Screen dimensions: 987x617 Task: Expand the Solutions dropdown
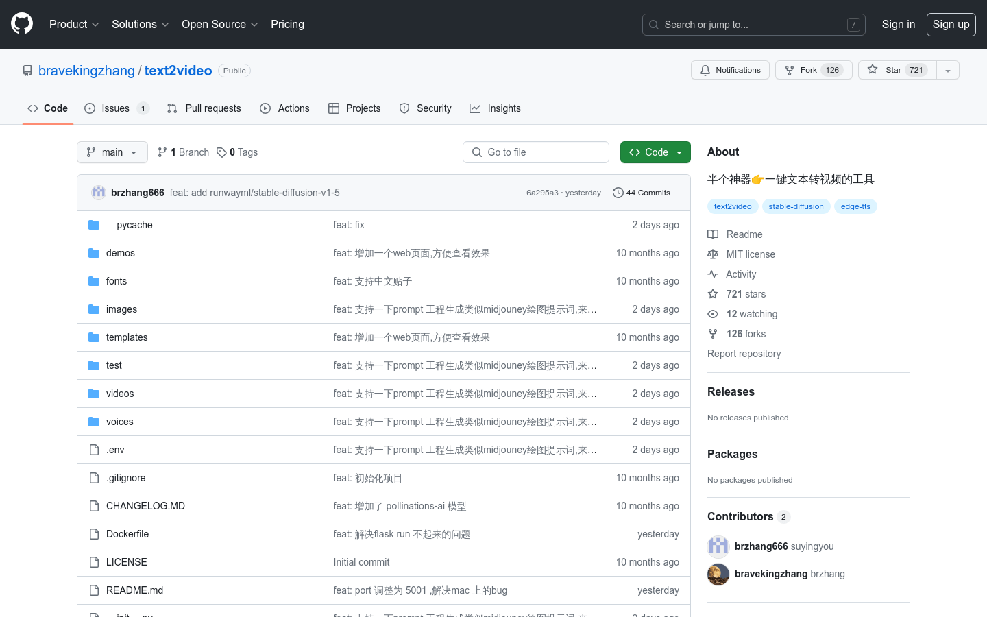(140, 24)
